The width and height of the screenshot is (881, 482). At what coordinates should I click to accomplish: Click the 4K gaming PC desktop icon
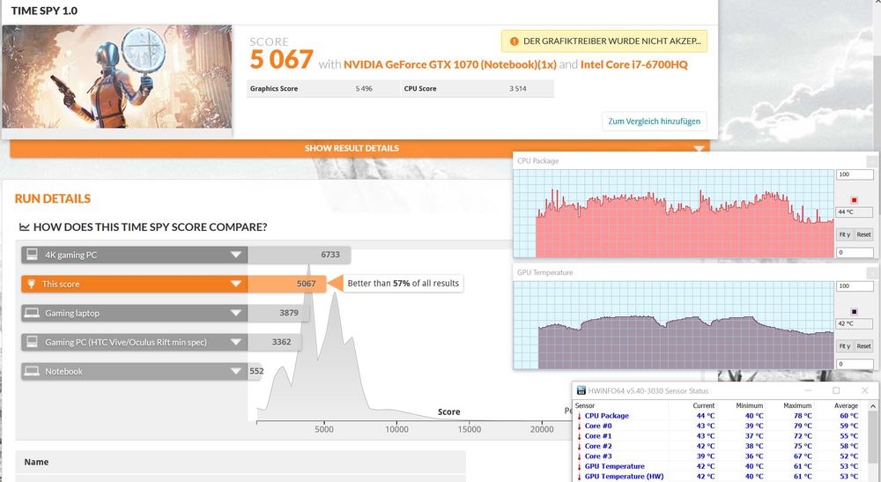(32, 255)
